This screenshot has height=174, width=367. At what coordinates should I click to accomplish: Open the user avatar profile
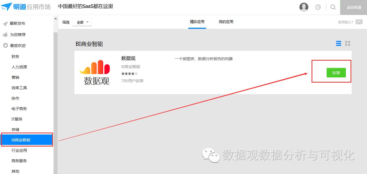coord(304,7)
